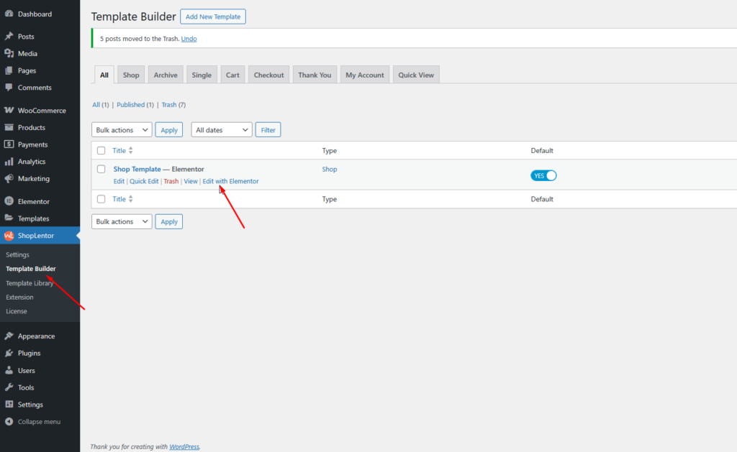View Trash (7) templates
The height and width of the screenshot is (452, 737).
(x=173, y=105)
